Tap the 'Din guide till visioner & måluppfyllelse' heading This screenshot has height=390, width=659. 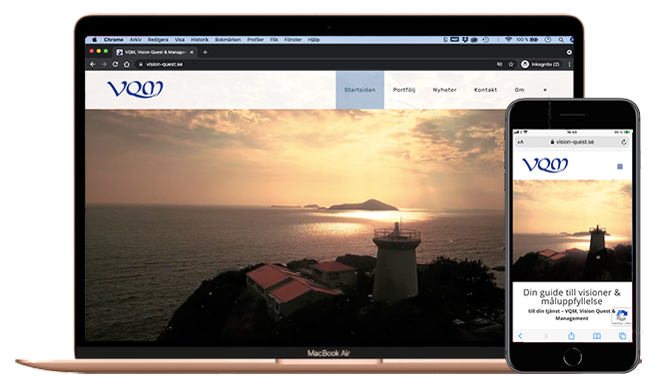(x=571, y=297)
